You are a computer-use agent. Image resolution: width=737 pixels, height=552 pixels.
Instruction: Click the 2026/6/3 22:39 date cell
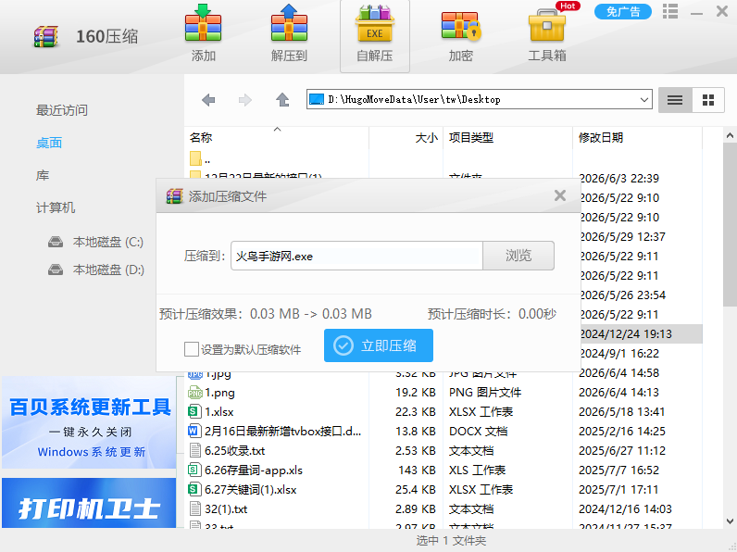click(619, 178)
